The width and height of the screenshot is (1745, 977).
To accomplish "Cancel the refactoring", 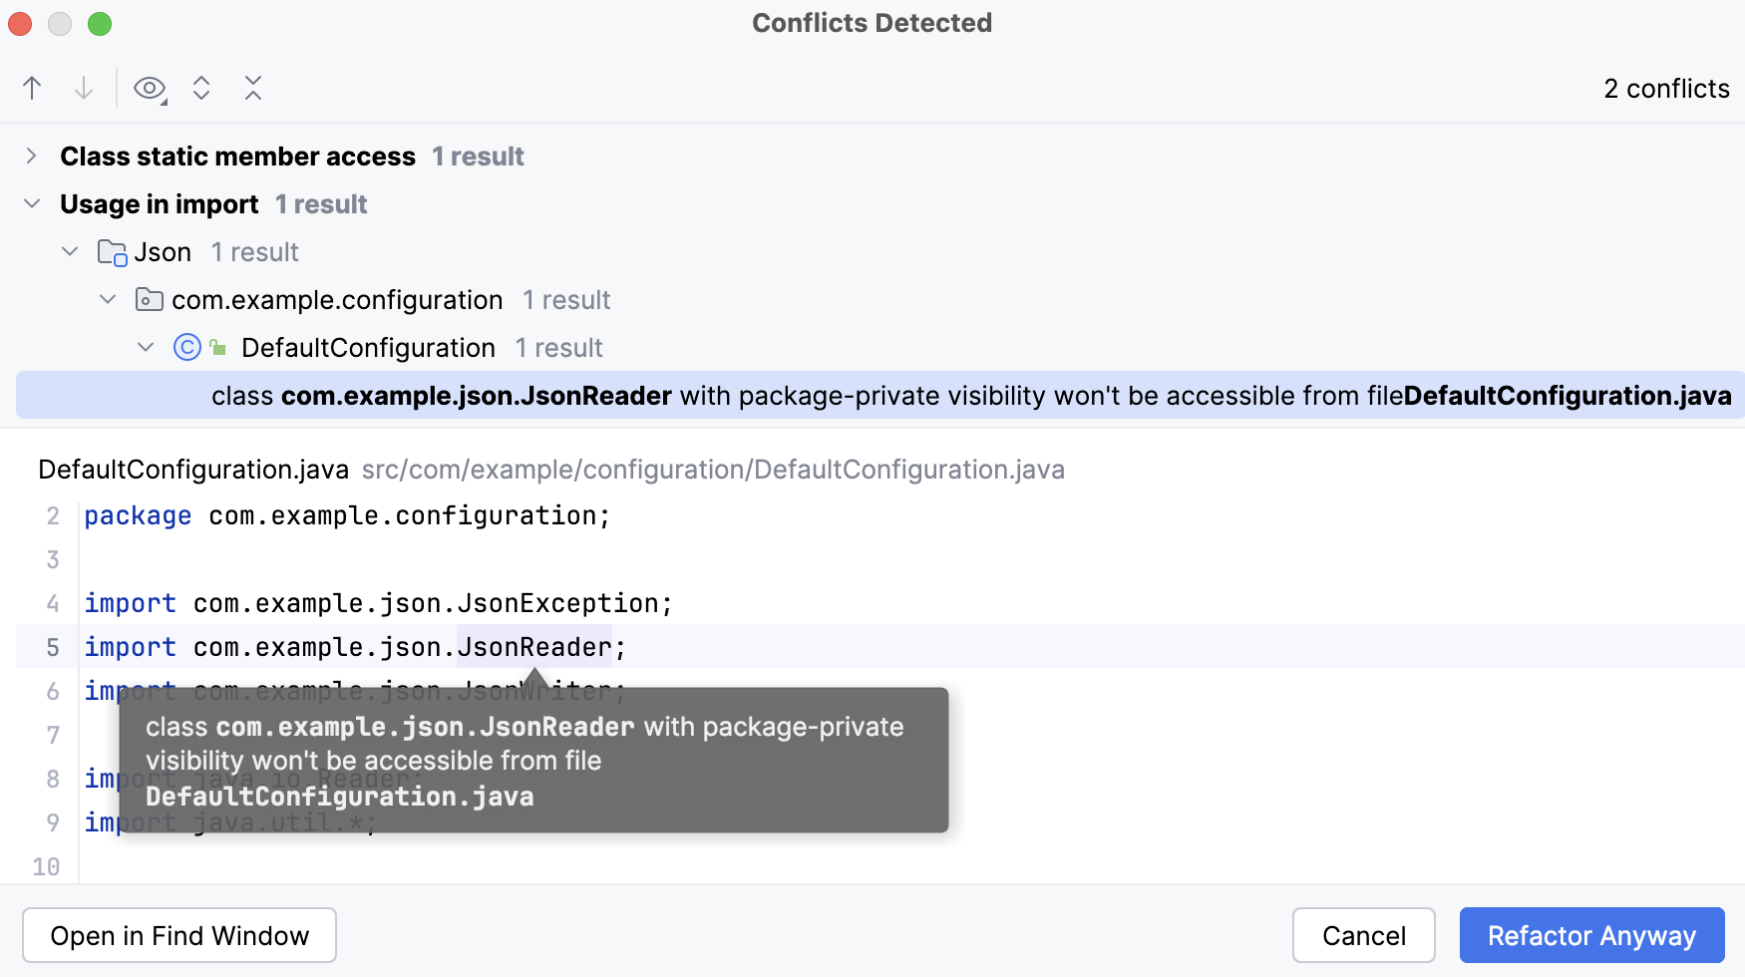I will pyautogui.click(x=1362, y=935).
